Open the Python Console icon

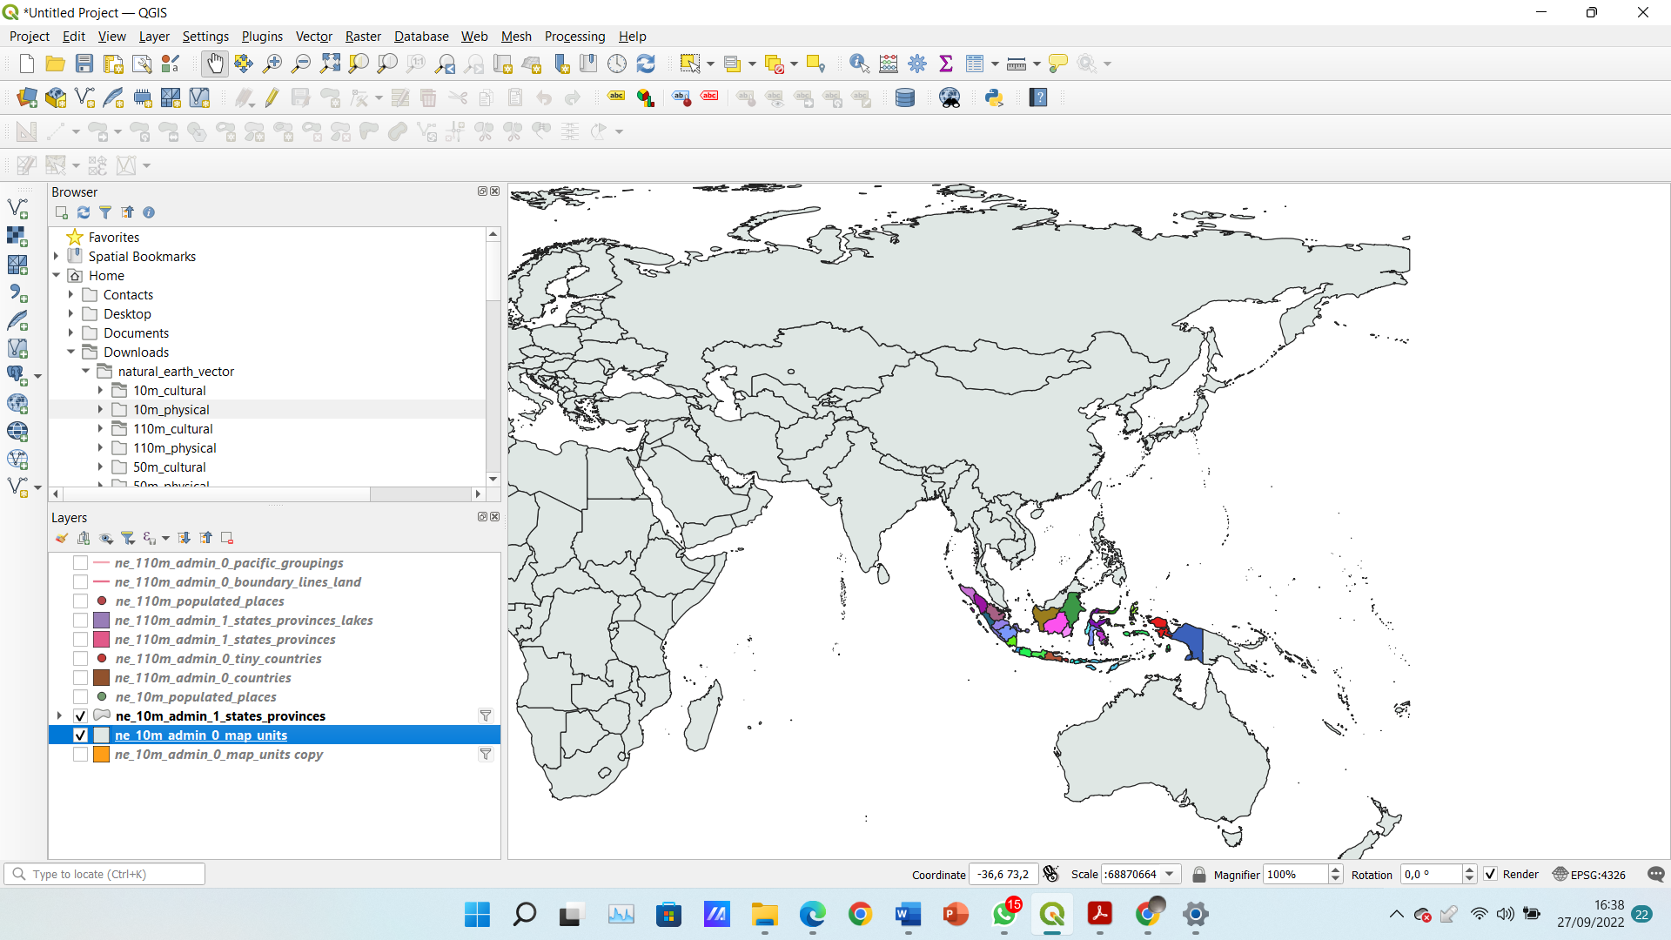tap(994, 97)
